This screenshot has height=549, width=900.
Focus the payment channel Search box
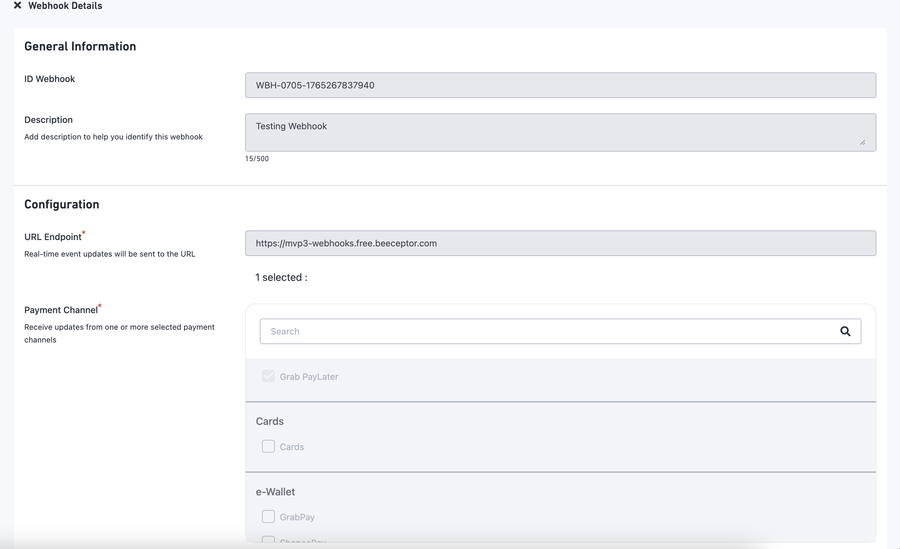click(x=548, y=331)
